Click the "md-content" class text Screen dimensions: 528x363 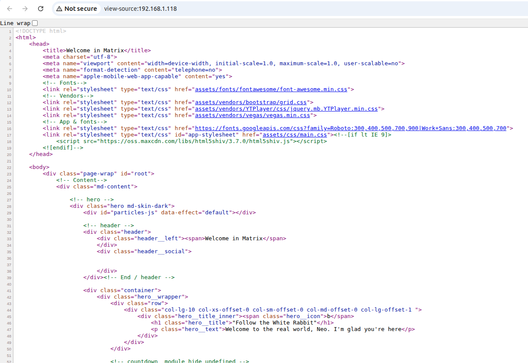click(114, 187)
